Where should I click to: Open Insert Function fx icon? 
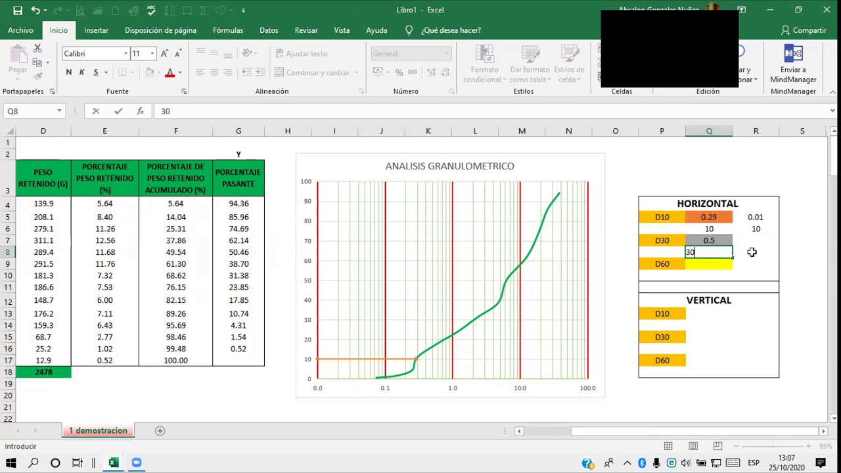pyautogui.click(x=140, y=111)
